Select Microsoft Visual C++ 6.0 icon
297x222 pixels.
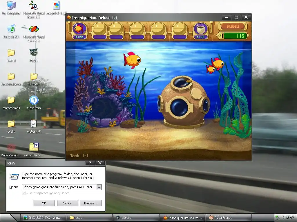click(34, 34)
